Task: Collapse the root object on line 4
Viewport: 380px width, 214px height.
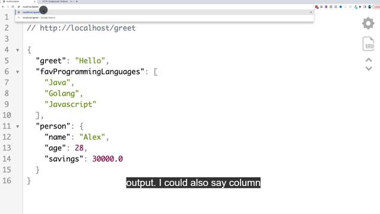Action: (x=17, y=50)
